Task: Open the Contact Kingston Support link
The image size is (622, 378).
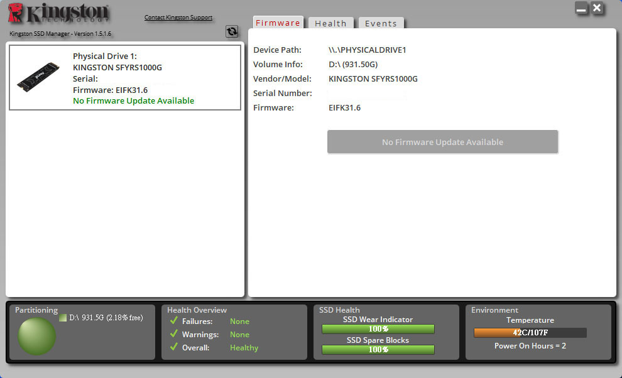Action: click(178, 18)
